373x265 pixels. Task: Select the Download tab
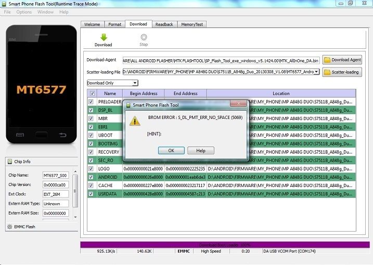138,24
